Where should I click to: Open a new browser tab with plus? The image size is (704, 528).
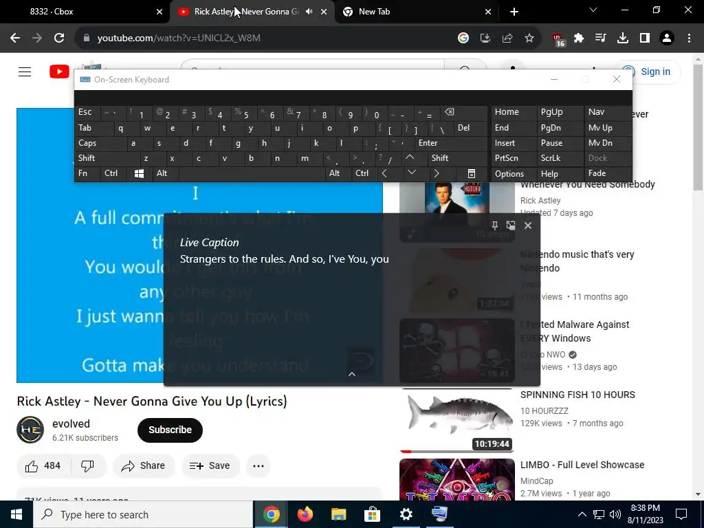click(514, 12)
